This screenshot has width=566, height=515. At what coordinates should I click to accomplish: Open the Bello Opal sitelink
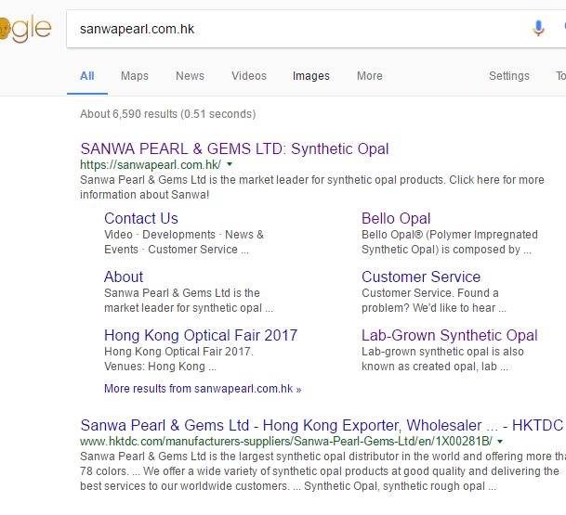tap(396, 218)
